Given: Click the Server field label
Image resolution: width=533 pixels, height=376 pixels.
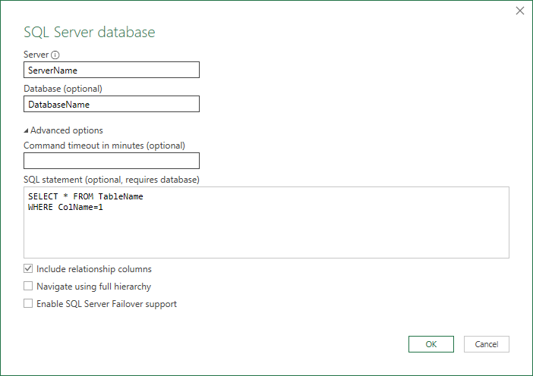Looking at the screenshot, I should [x=36, y=55].
